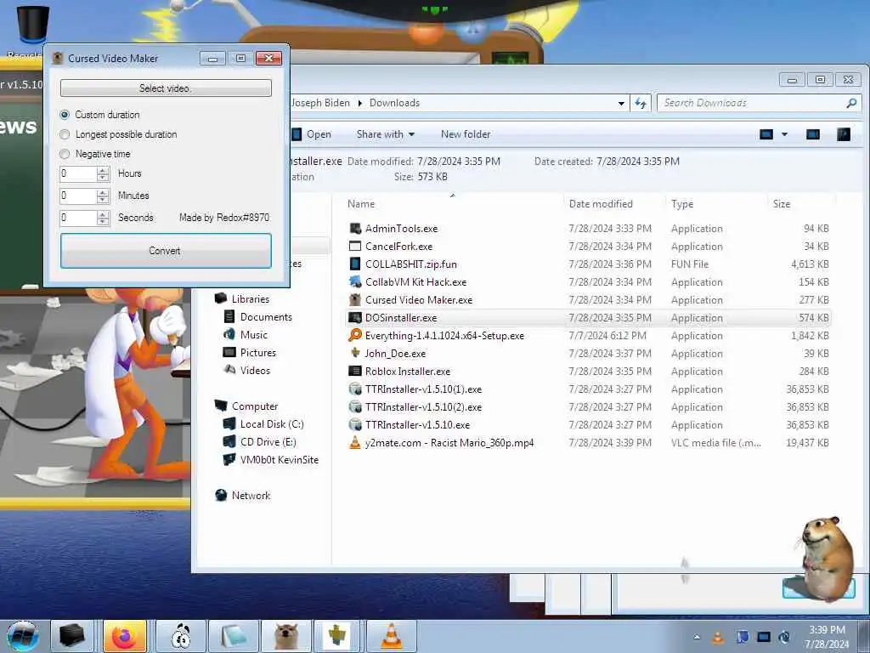Open the view options dropdown arrow

(784, 134)
